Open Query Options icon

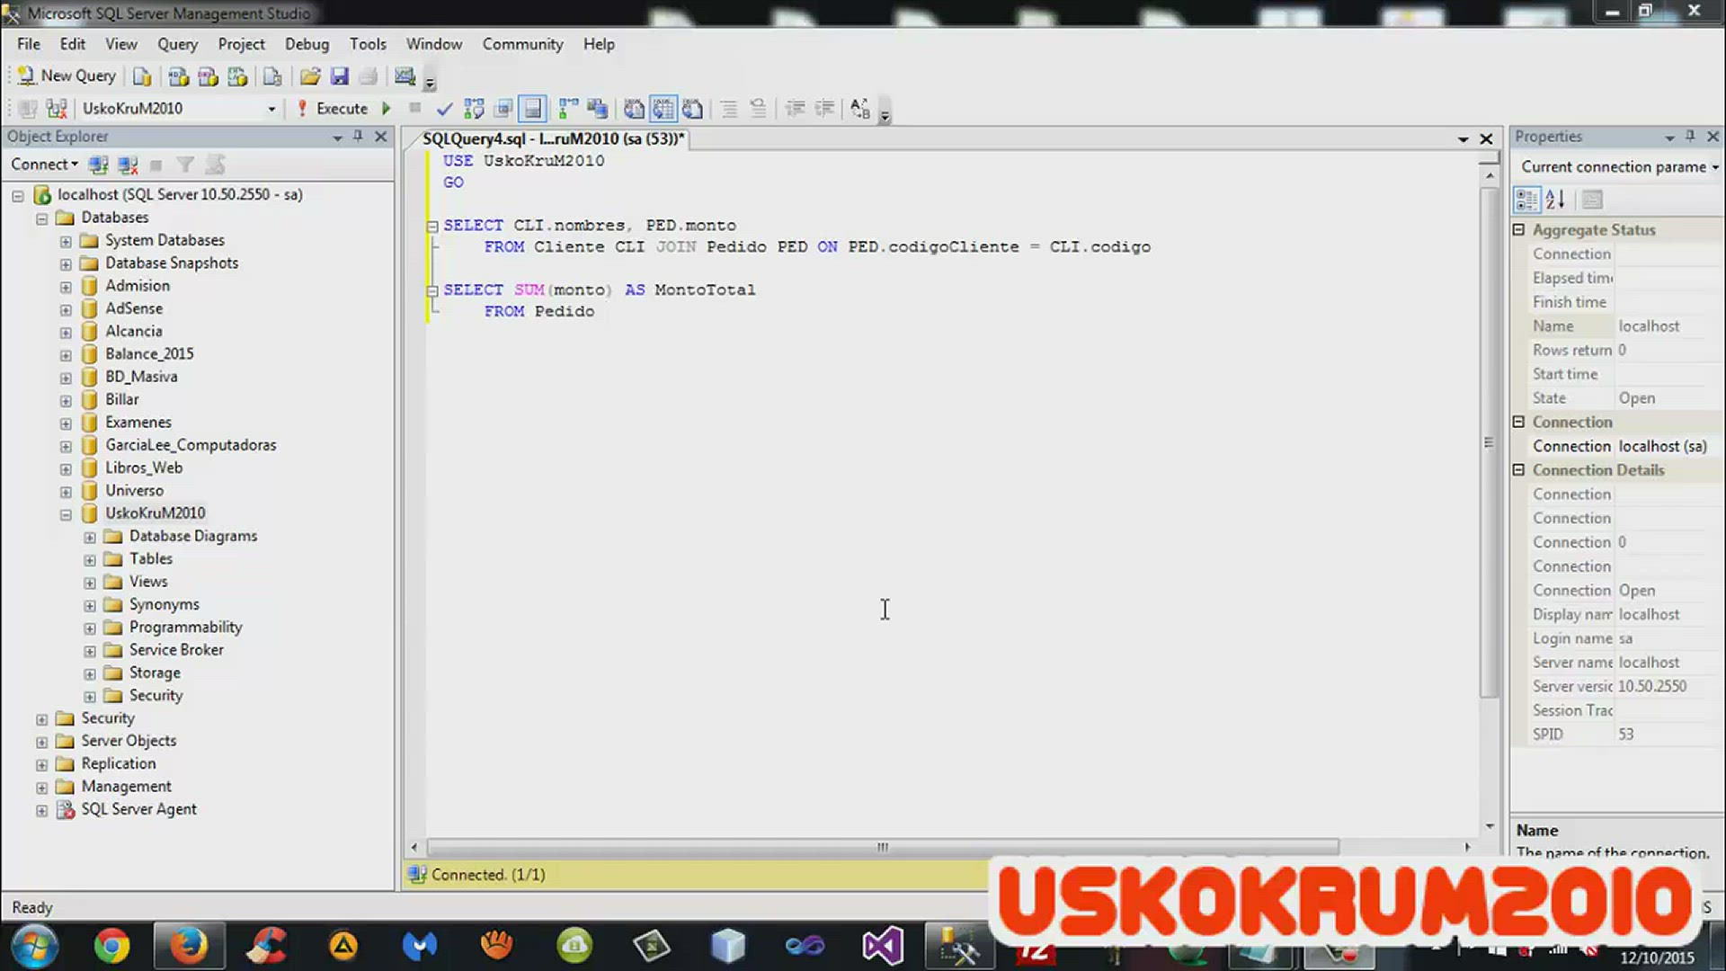coord(503,109)
